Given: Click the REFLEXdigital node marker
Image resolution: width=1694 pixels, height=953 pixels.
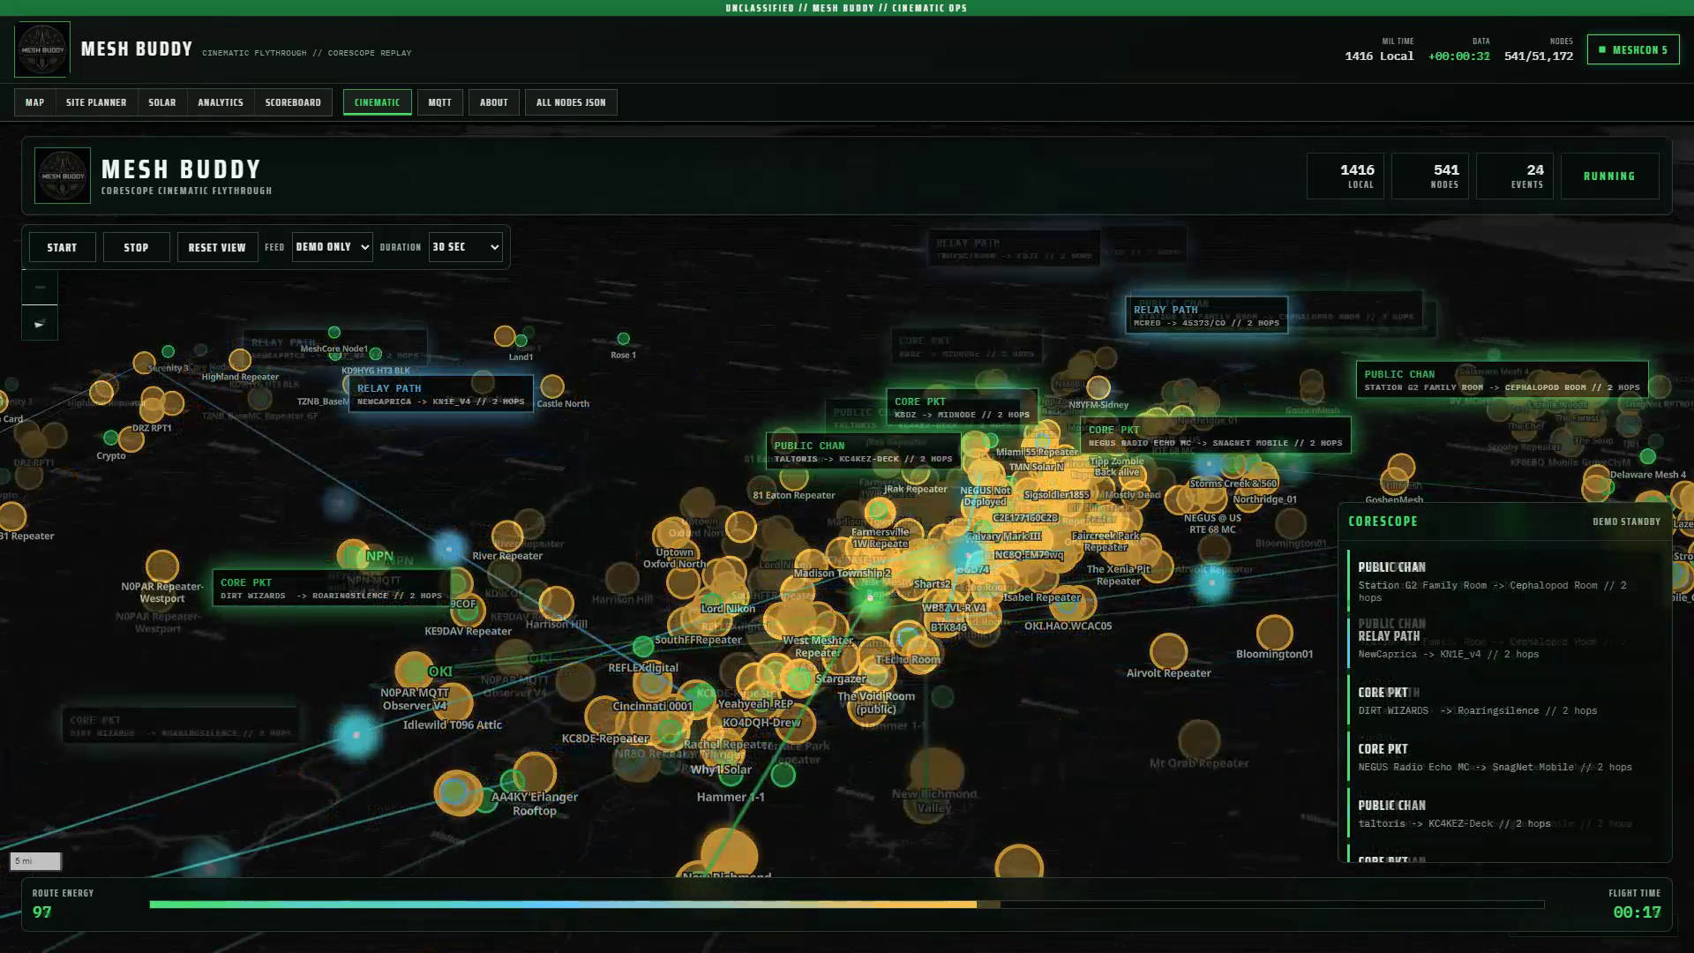Looking at the screenshot, I should pyautogui.click(x=643, y=646).
